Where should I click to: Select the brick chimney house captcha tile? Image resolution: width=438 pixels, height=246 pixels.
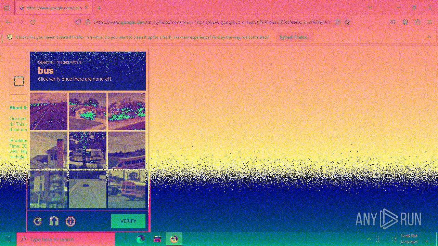point(49,150)
